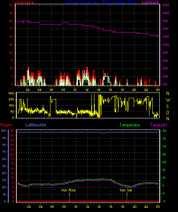Image resolution: width=178 pixels, height=212 pixels.
Task: Click the "70" humidity axis value
Action: [4, 152]
